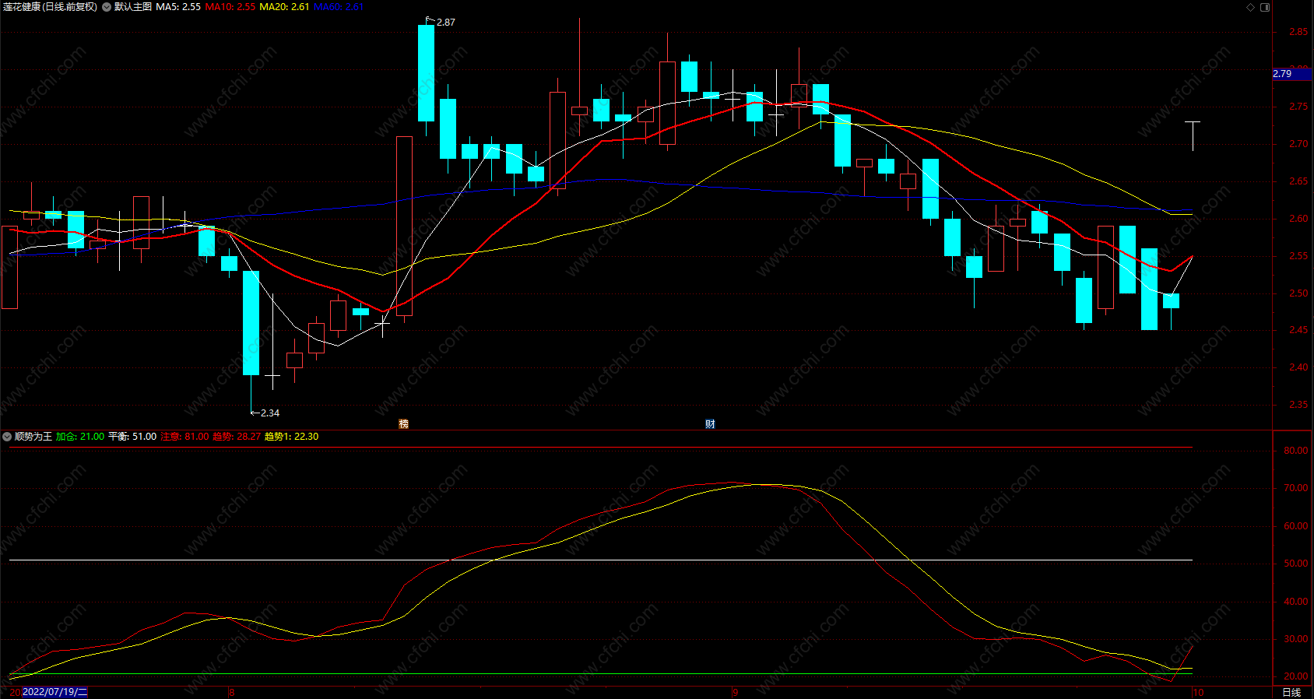Click the 榜 marker on the chart
This screenshot has width=1314, height=699.
(x=403, y=423)
